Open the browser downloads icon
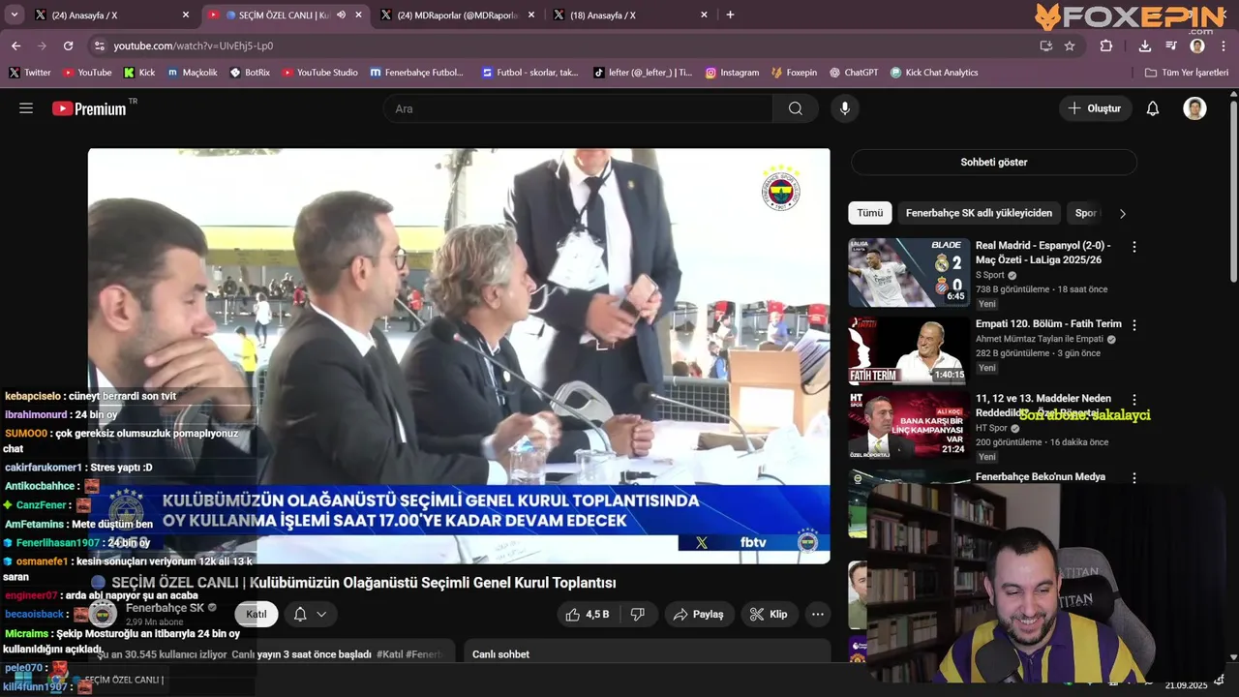The image size is (1239, 697). pos(1145,45)
